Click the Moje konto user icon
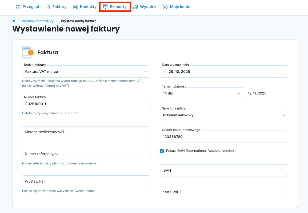Screen dimensions: 308x213 coord(165,7)
